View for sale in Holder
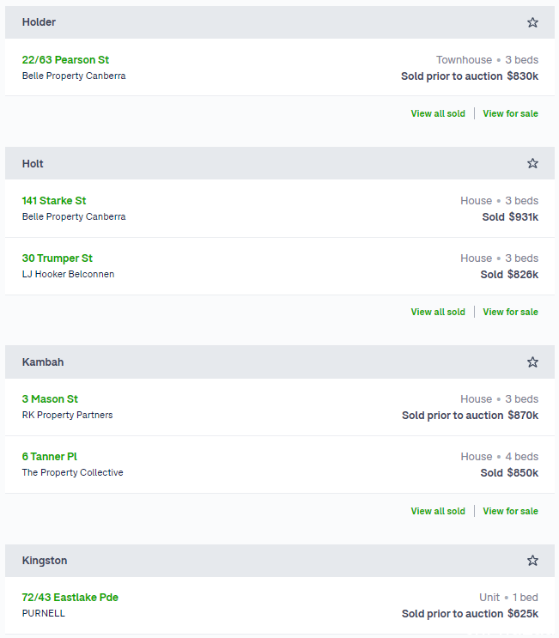This screenshot has height=638, width=559. pos(510,113)
